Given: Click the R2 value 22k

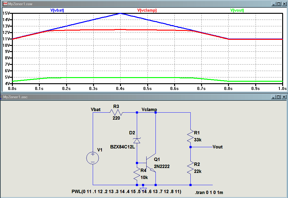Looking at the screenshot, I should coord(198,171).
